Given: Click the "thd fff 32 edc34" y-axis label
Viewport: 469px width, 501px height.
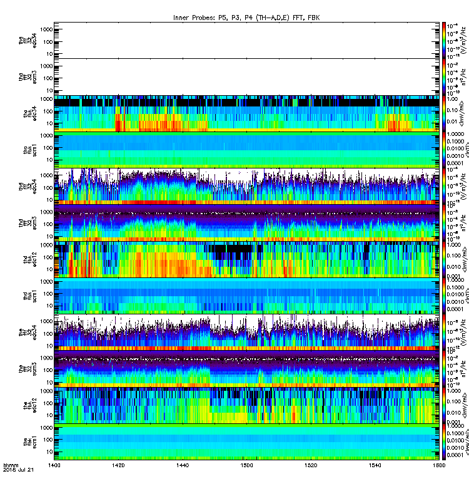Looking at the screenshot, I should pyautogui.click(x=28, y=186).
